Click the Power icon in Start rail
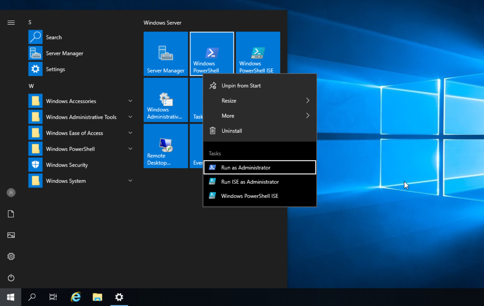The image size is (484, 306). pyautogui.click(x=11, y=278)
